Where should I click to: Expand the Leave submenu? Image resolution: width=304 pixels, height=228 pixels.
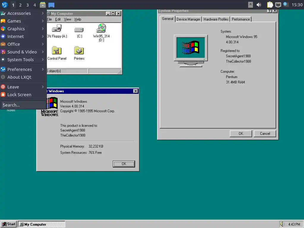click(x=23, y=87)
